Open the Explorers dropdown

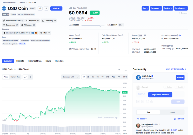pyautogui.click(x=33, y=21)
